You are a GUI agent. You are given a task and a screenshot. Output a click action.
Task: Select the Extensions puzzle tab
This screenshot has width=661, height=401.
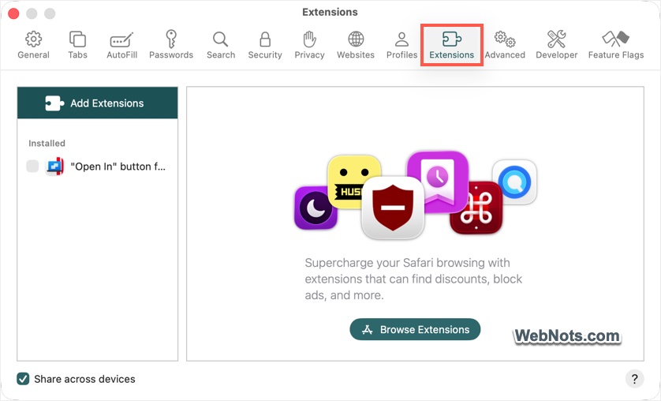(x=451, y=45)
